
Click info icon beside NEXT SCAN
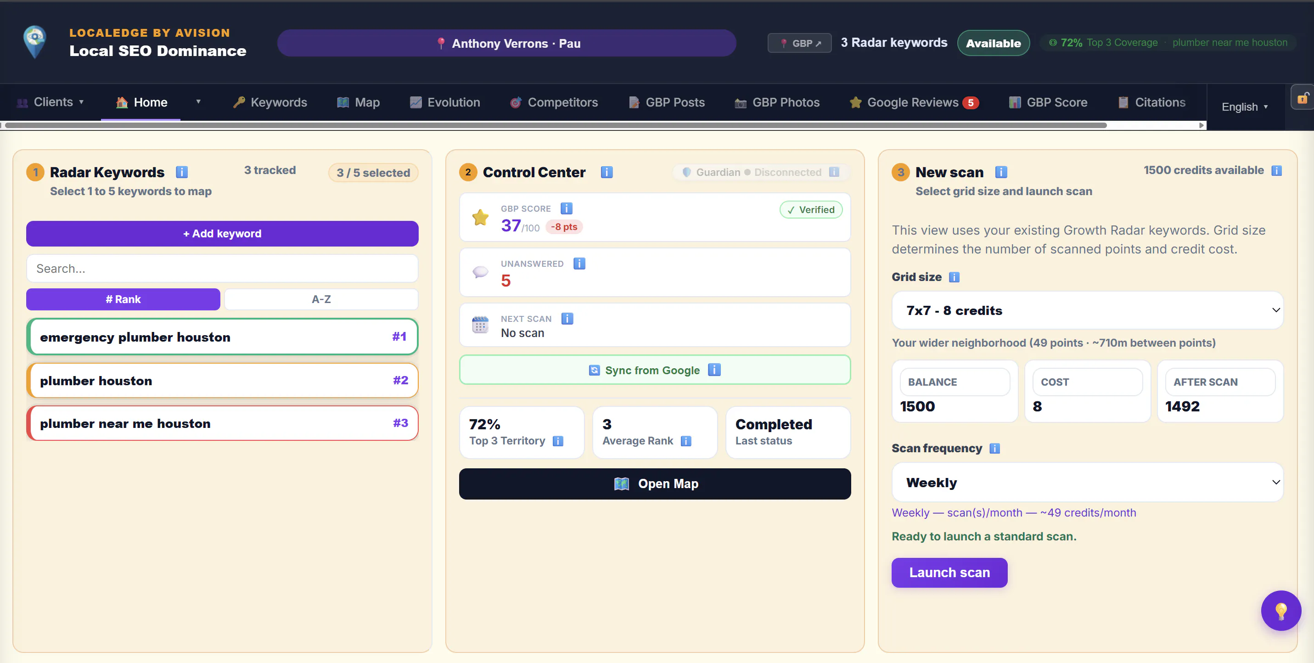(567, 318)
